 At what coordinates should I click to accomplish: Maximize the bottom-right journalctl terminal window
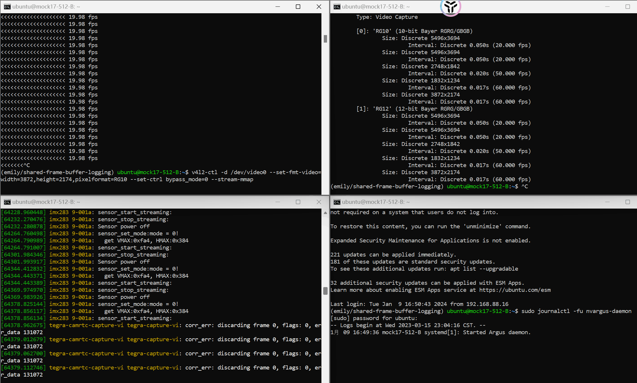pos(628,202)
